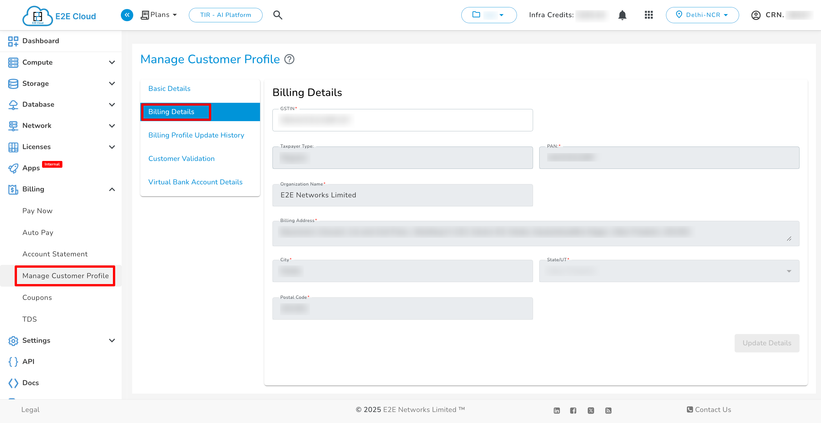Click the Taxpayer Type field

point(403,158)
